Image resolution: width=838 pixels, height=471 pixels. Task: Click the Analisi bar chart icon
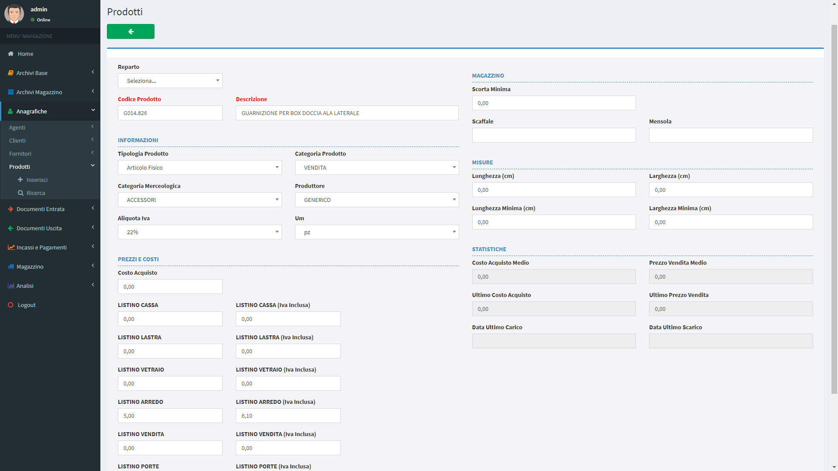(11, 286)
